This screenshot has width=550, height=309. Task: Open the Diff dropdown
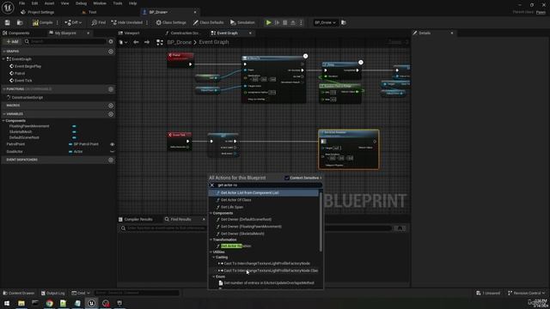click(x=73, y=22)
